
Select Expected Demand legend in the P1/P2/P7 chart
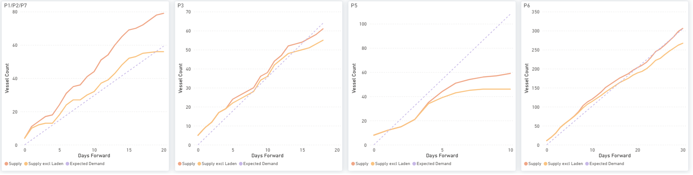(85, 164)
